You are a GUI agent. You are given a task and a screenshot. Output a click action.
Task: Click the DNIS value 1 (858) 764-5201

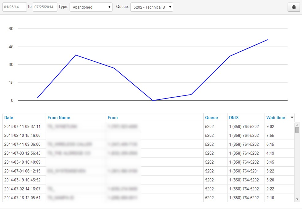tap(244, 171)
